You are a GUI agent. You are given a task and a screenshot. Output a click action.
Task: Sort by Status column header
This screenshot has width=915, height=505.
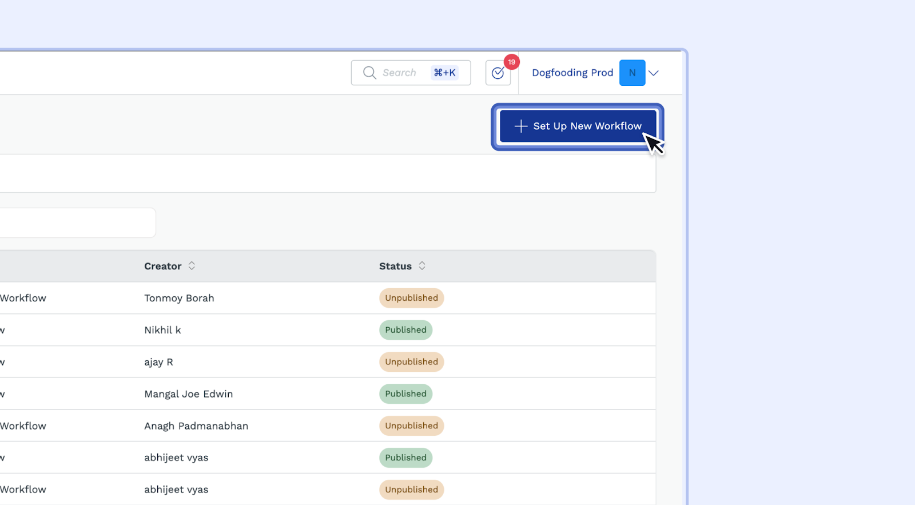click(x=395, y=267)
